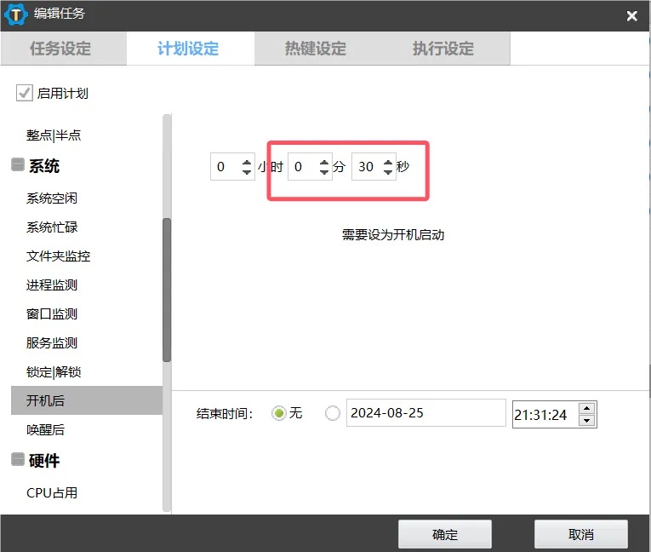
Task: Select the 唤醒后 item
Action: pyautogui.click(x=46, y=429)
